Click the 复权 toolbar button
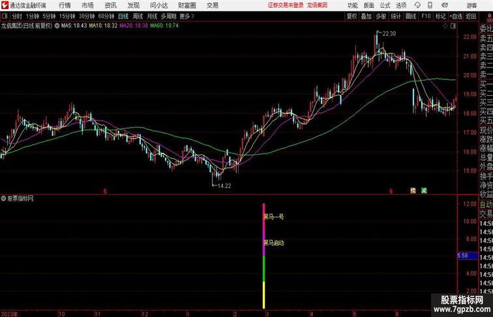The width and height of the screenshot is (493, 317). click(352, 16)
